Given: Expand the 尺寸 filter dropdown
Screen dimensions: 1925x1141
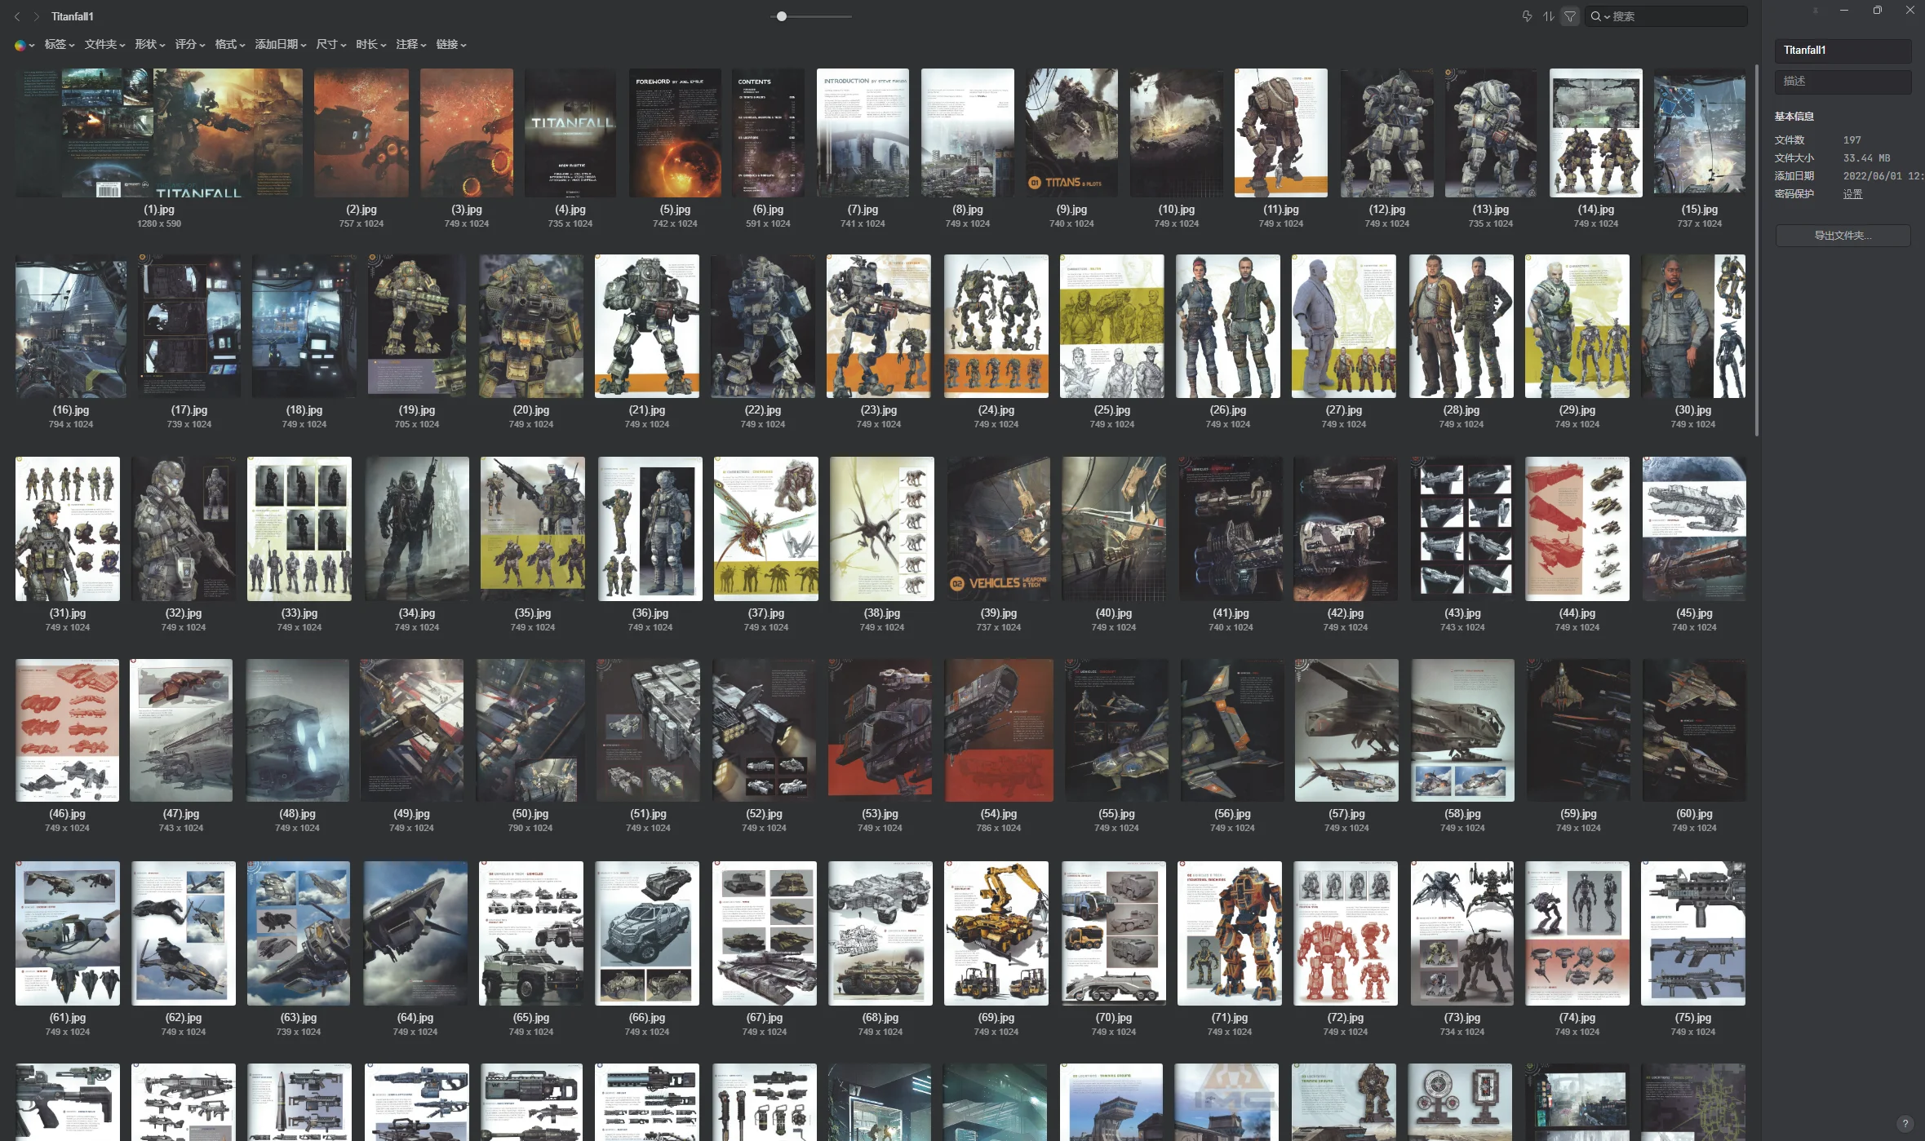Looking at the screenshot, I should click(x=331, y=44).
